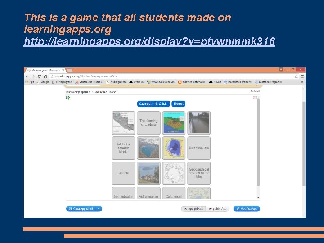Open the matematica problemi bookmark
This screenshot has width=324, height=243.
tap(238, 82)
